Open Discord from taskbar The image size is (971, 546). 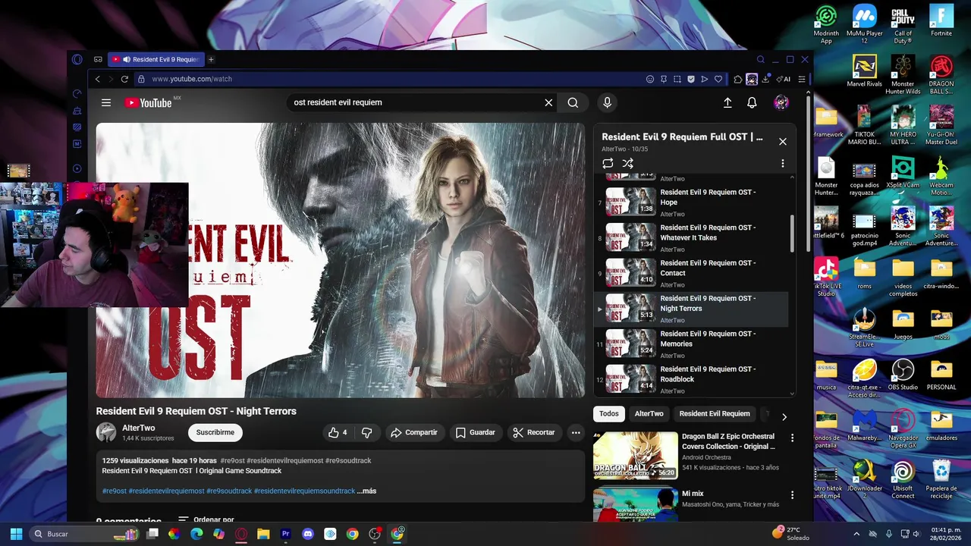pos(308,534)
